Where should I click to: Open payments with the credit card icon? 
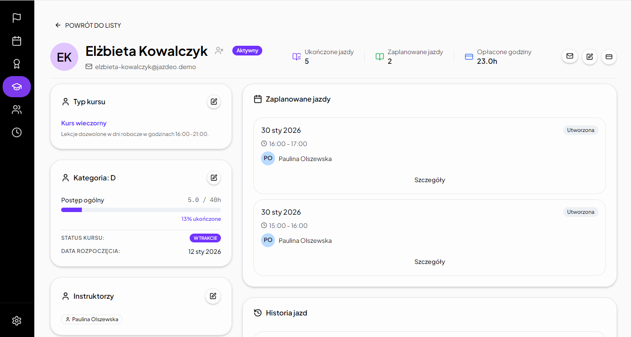[609, 56]
